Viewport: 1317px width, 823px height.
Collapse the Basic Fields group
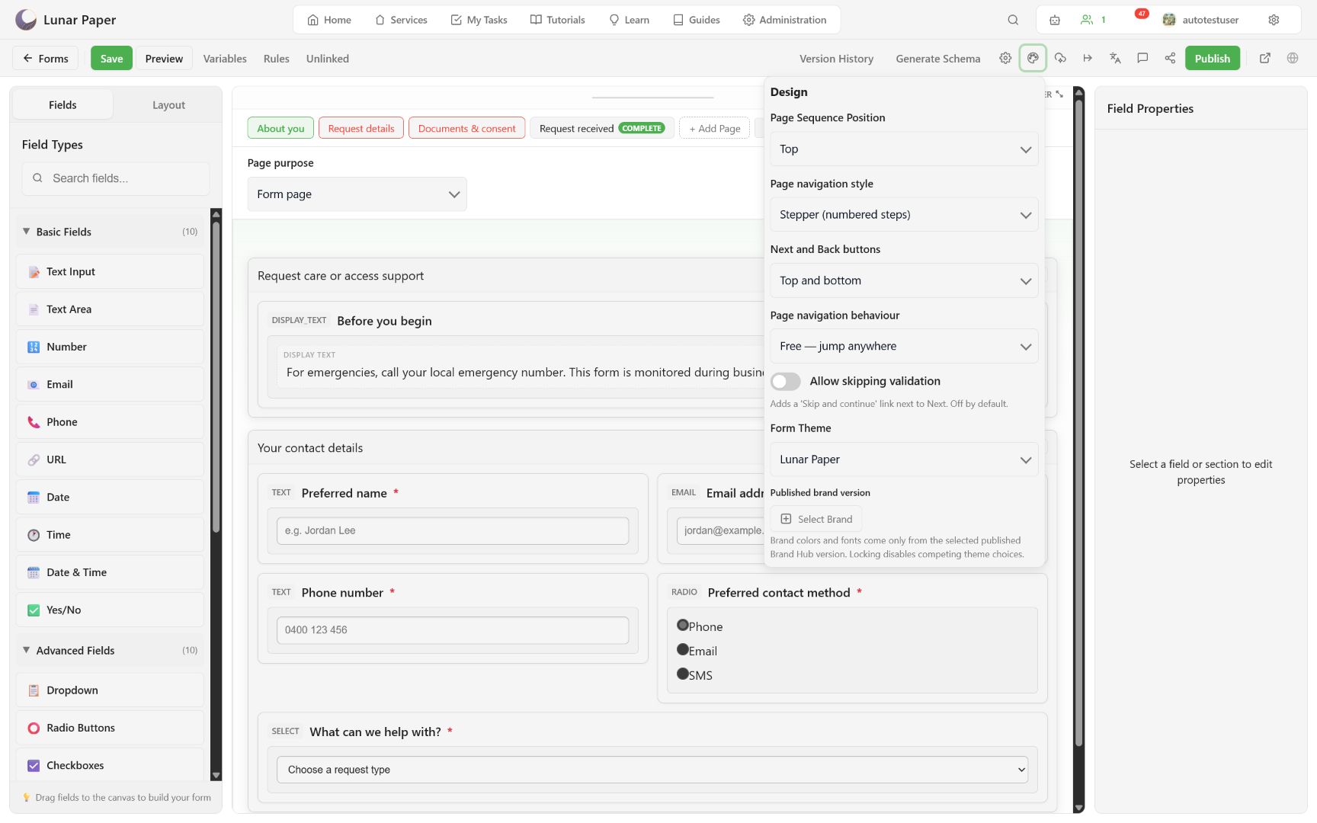click(x=110, y=232)
